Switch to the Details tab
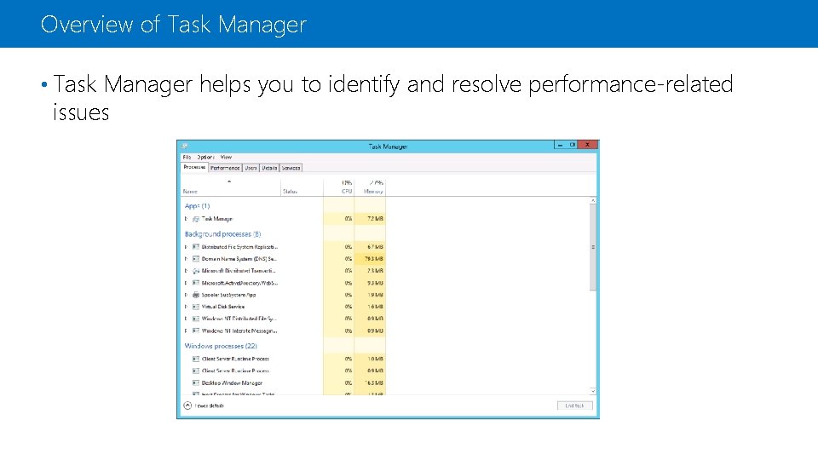This screenshot has width=818, height=460. click(x=269, y=168)
